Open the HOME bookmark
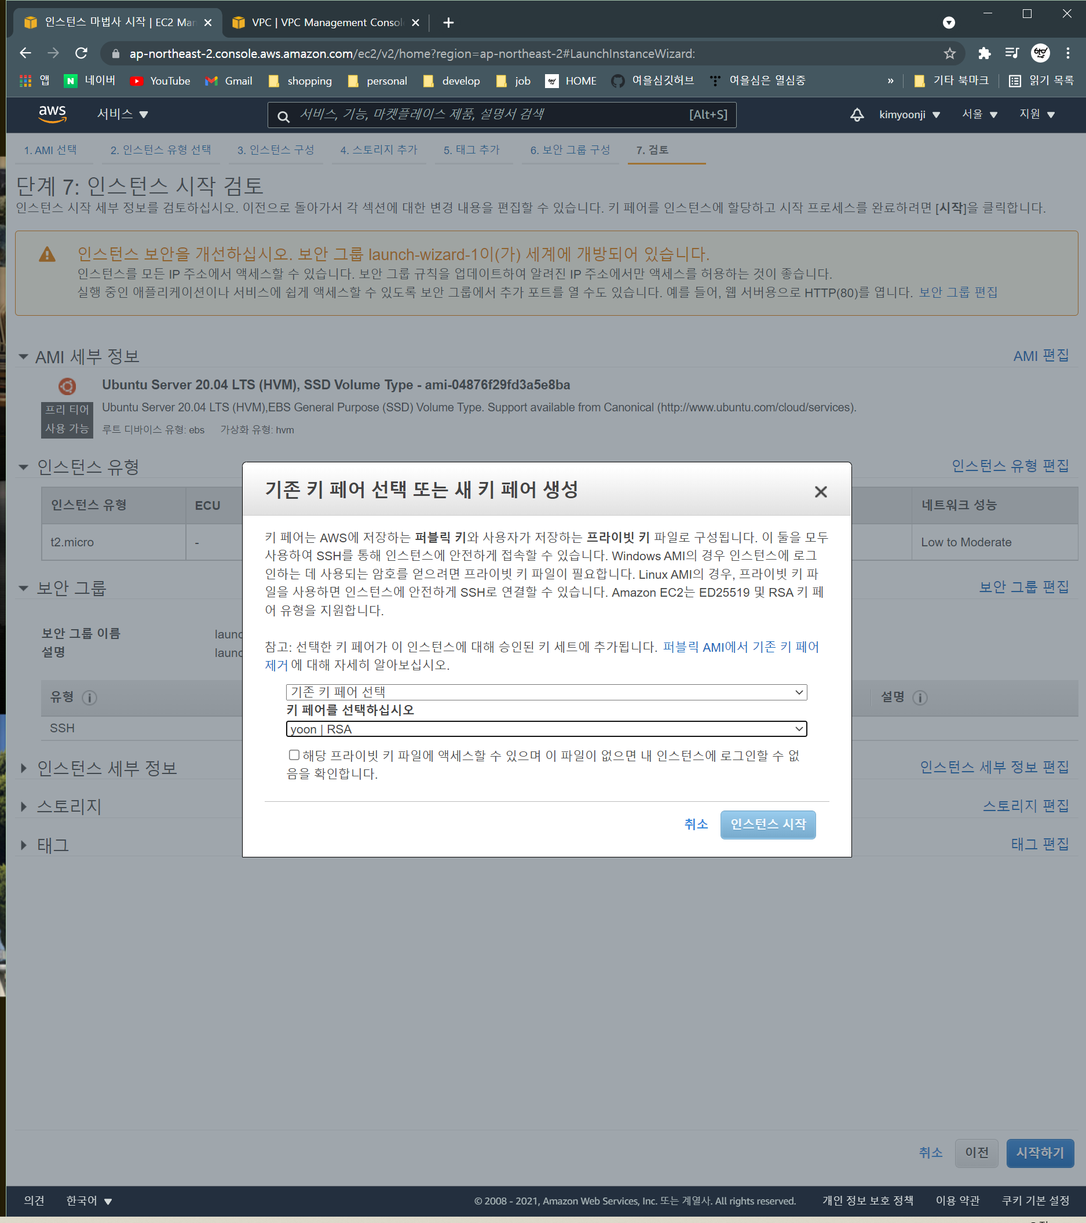This screenshot has width=1086, height=1223. [x=571, y=81]
